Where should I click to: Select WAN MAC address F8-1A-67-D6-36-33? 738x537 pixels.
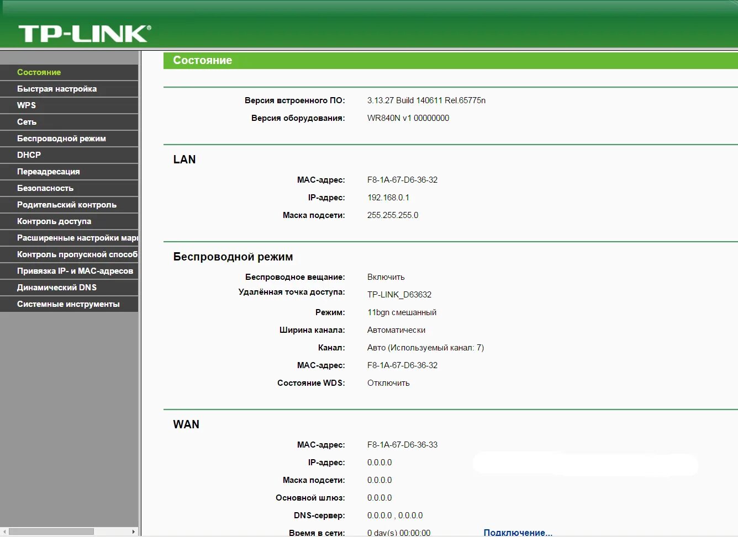coord(402,445)
